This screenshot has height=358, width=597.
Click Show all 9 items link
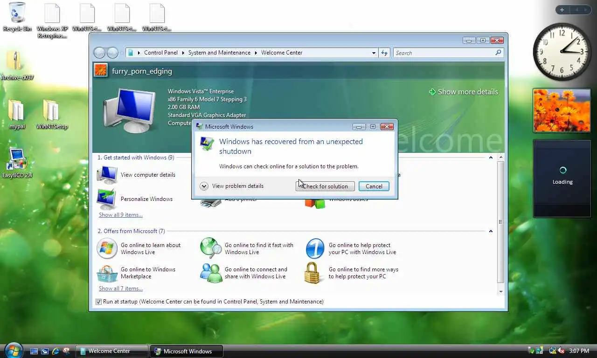[121, 215]
